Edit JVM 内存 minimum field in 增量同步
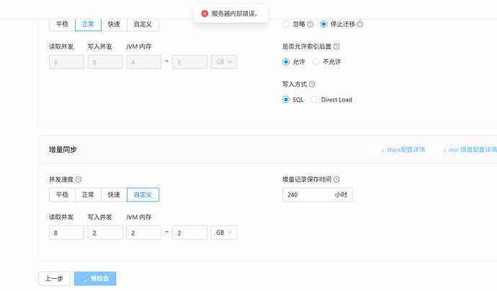This screenshot has height=291, width=497. coord(143,233)
